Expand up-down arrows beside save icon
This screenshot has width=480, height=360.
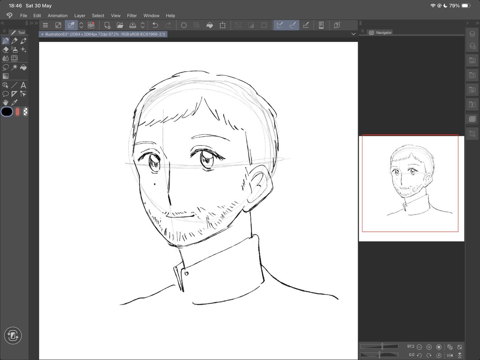(x=142, y=25)
